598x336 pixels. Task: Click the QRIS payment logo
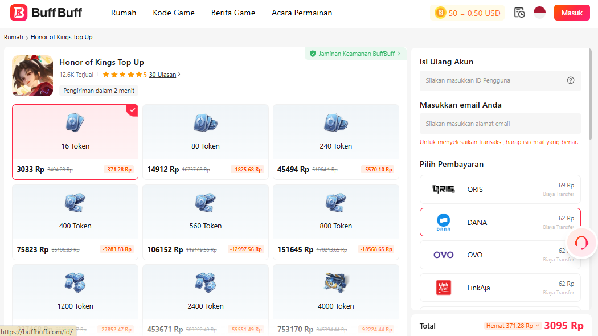443,189
